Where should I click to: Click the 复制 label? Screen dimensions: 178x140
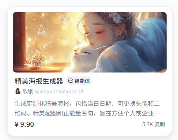[160, 124]
